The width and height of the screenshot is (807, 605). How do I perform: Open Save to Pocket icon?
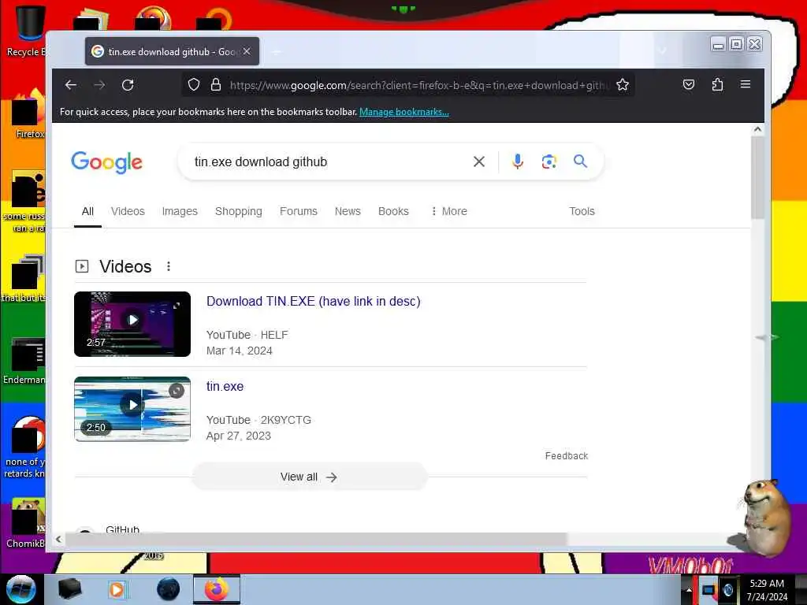point(689,84)
